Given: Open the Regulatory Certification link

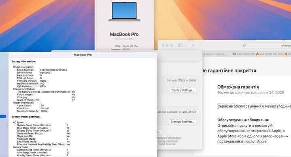Looking at the screenshot, I should pyautogui.click(x=169, y=138).
